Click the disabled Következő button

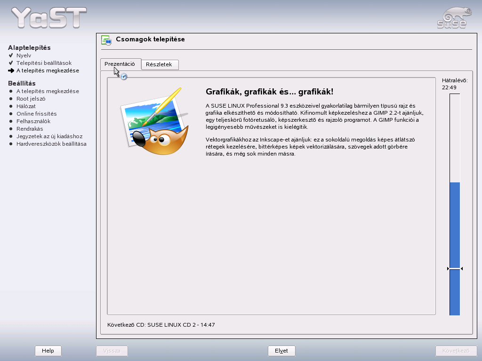click(x=456, y=351)
